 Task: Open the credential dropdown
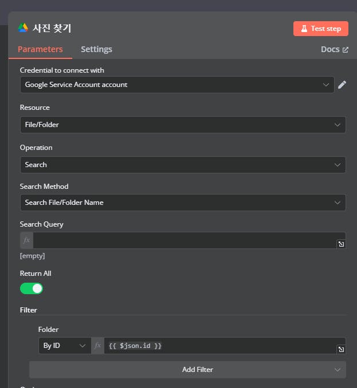tap(177, 85)
